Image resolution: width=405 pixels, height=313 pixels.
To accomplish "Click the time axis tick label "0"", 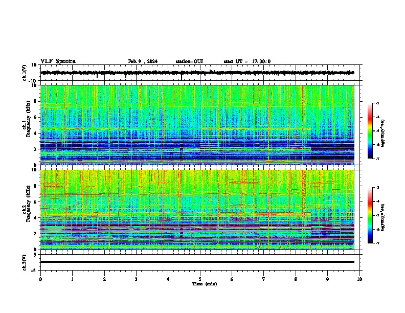I will point(40,279).
